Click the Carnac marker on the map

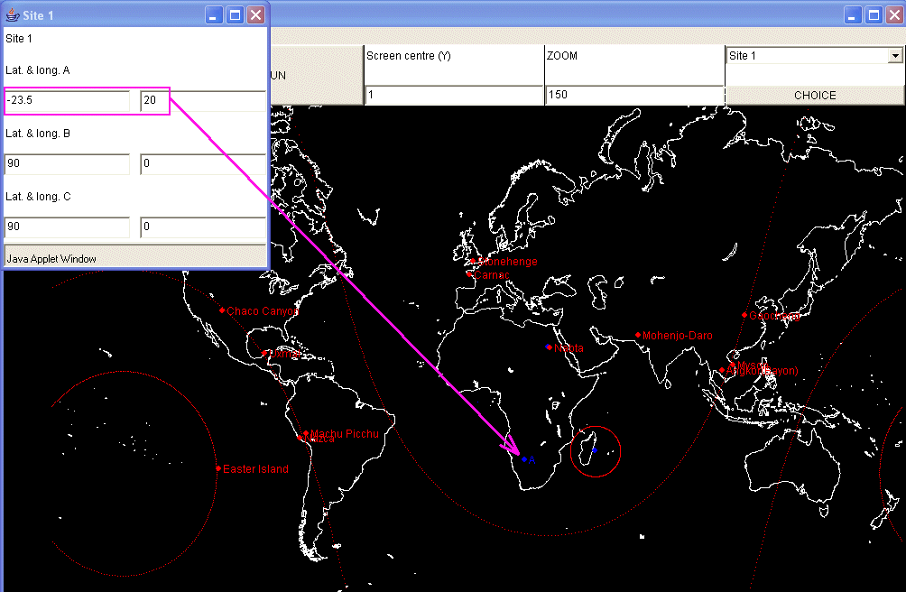pos(470,275)
